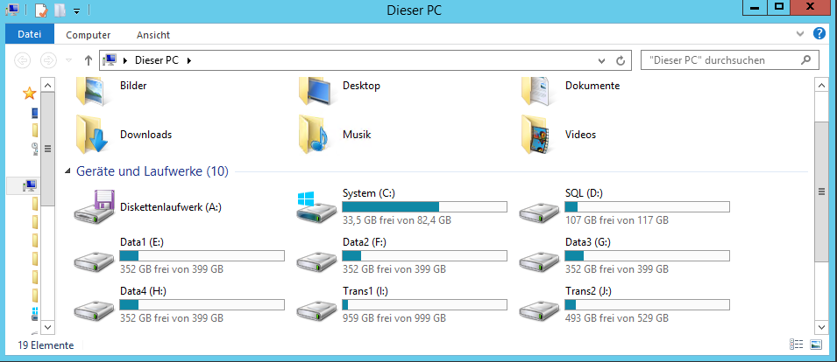Switch to large thumbnails view in status bar

click(816, 345)
